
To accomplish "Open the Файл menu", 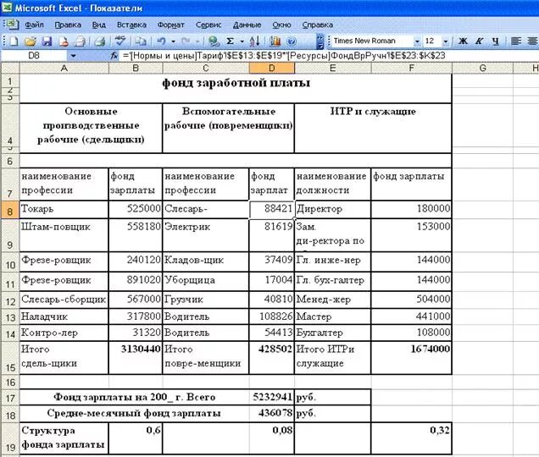I will click(x=34, y=25).
